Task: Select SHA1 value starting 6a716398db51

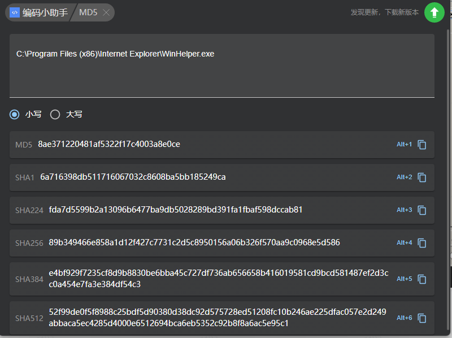Action: pyautogui.click(x=133, y=177)
